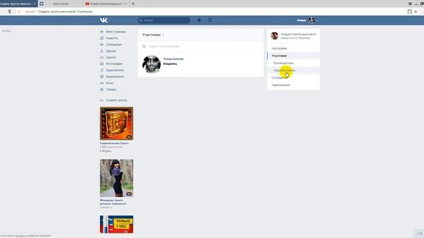Click the magnifier icon in members search
424x238 pixels.
coord(144,46)
